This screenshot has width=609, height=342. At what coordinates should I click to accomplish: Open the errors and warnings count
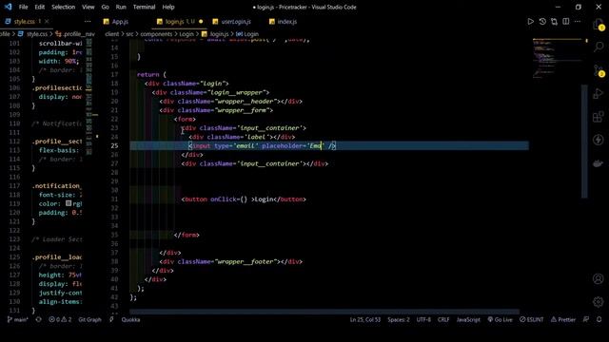tap(60, 319)
